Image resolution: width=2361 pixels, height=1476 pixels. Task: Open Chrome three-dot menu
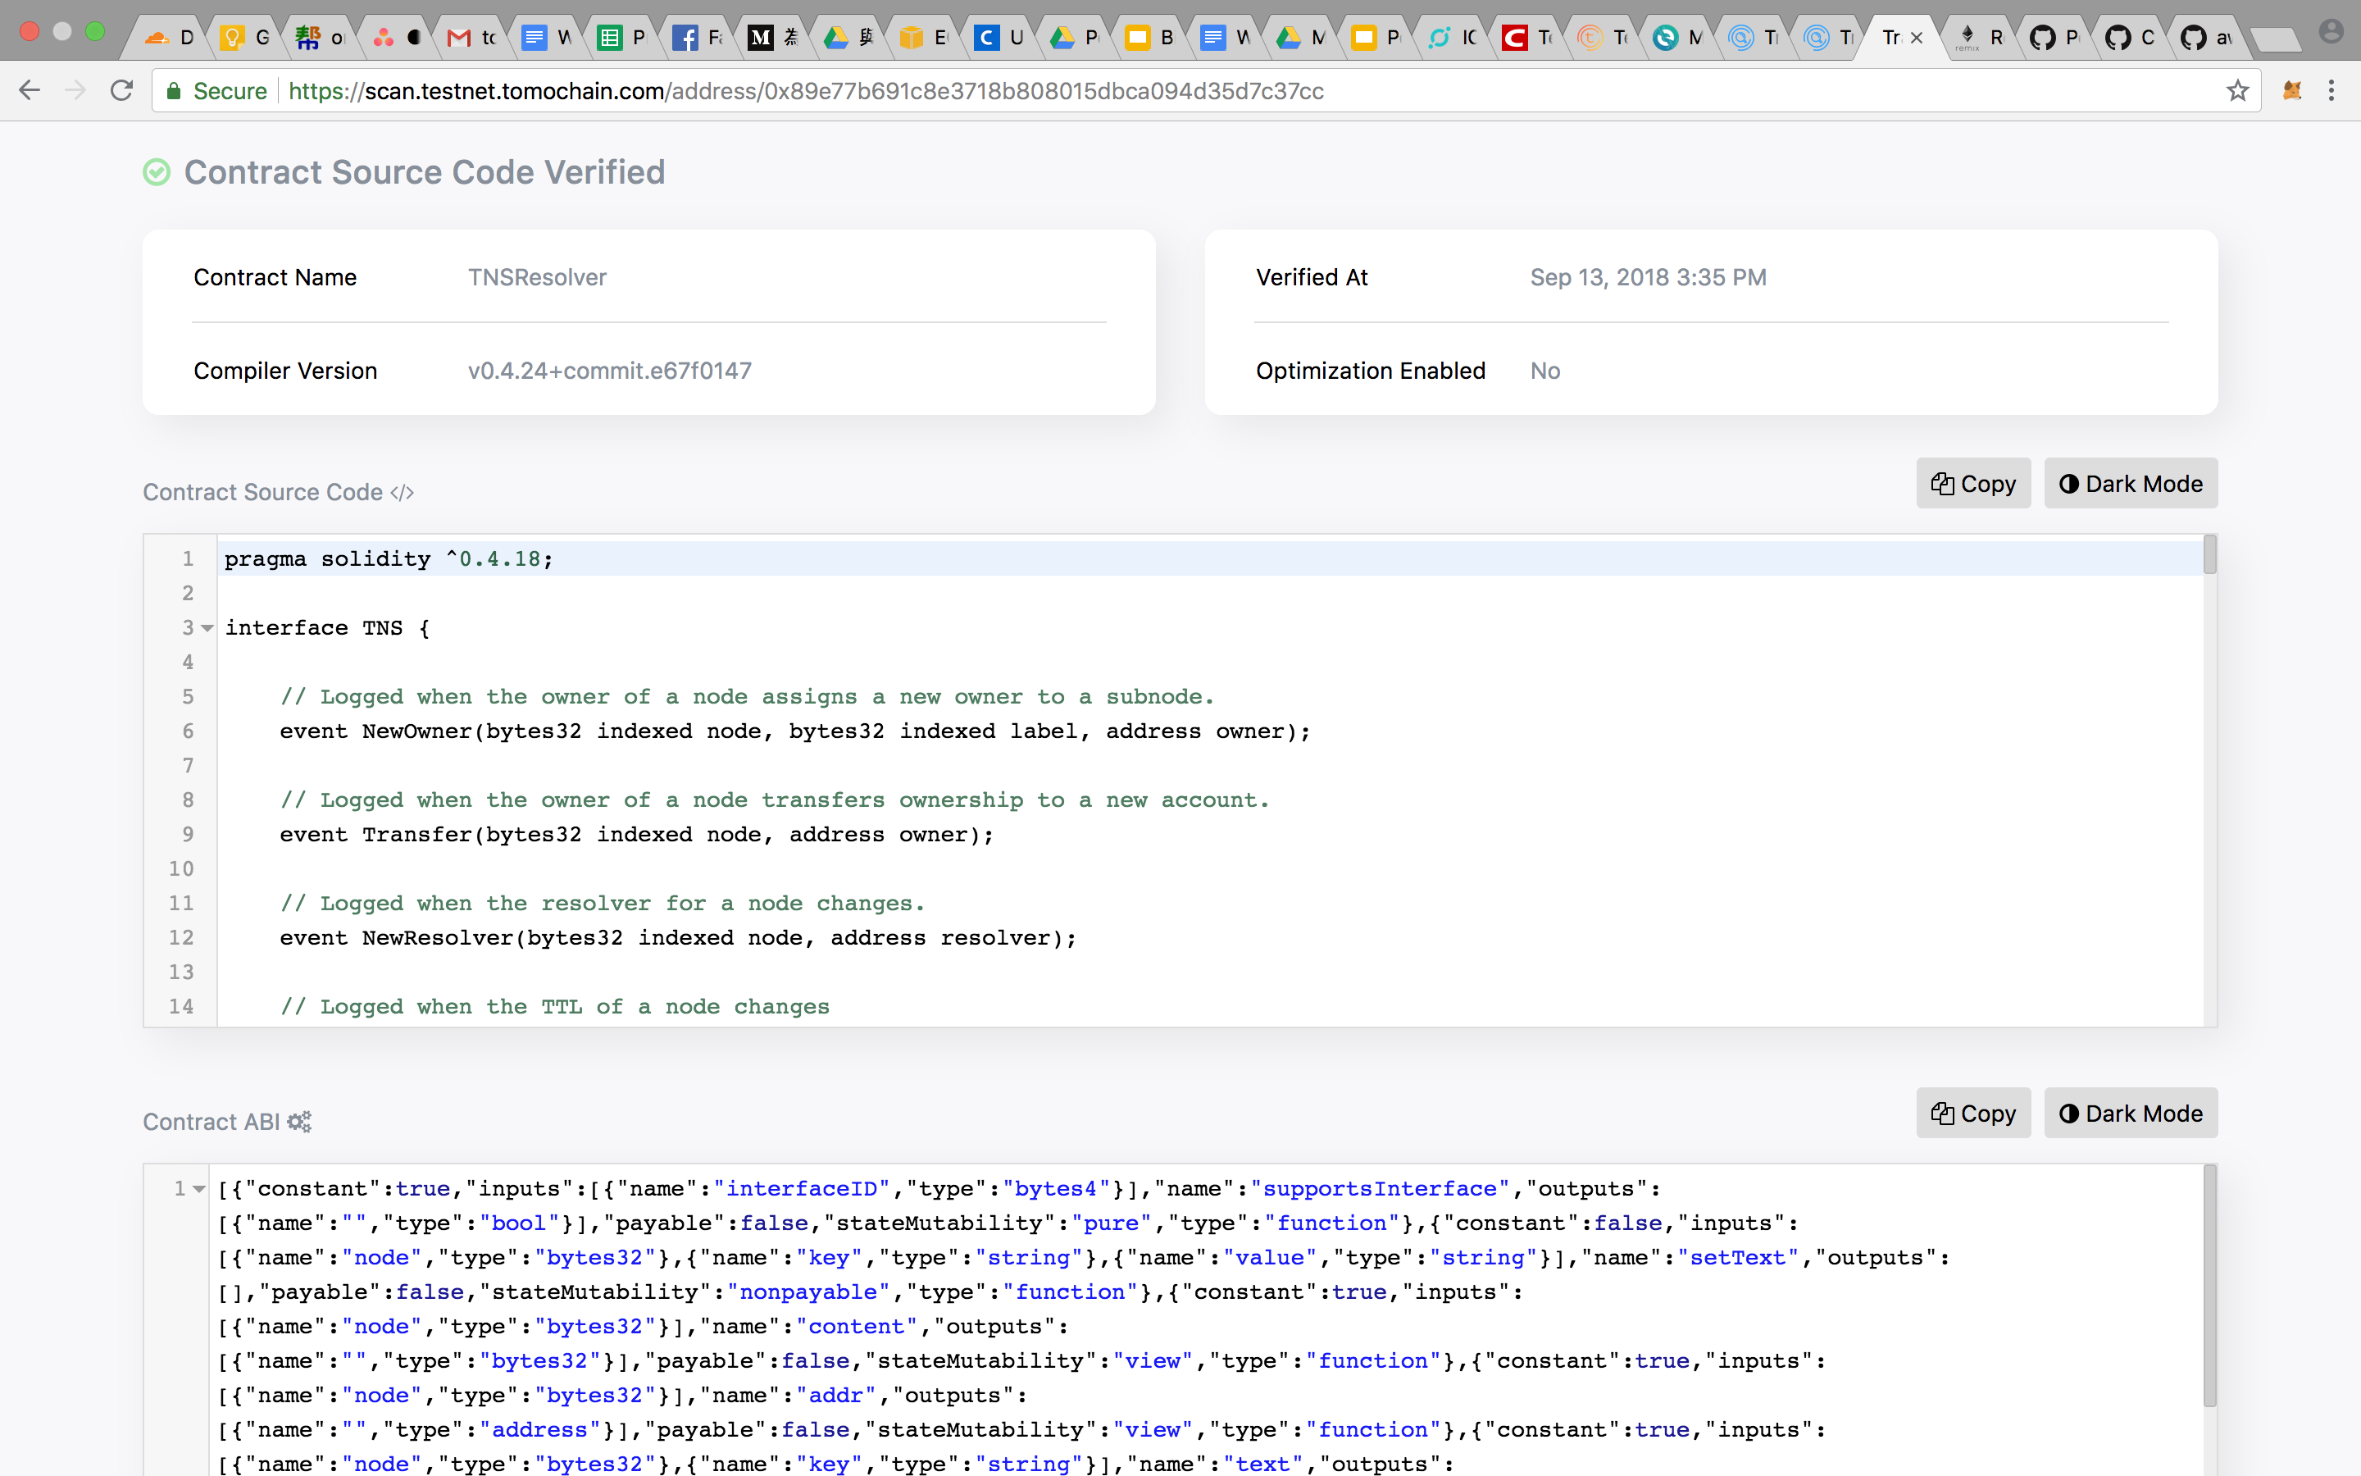click(2331, 91)
